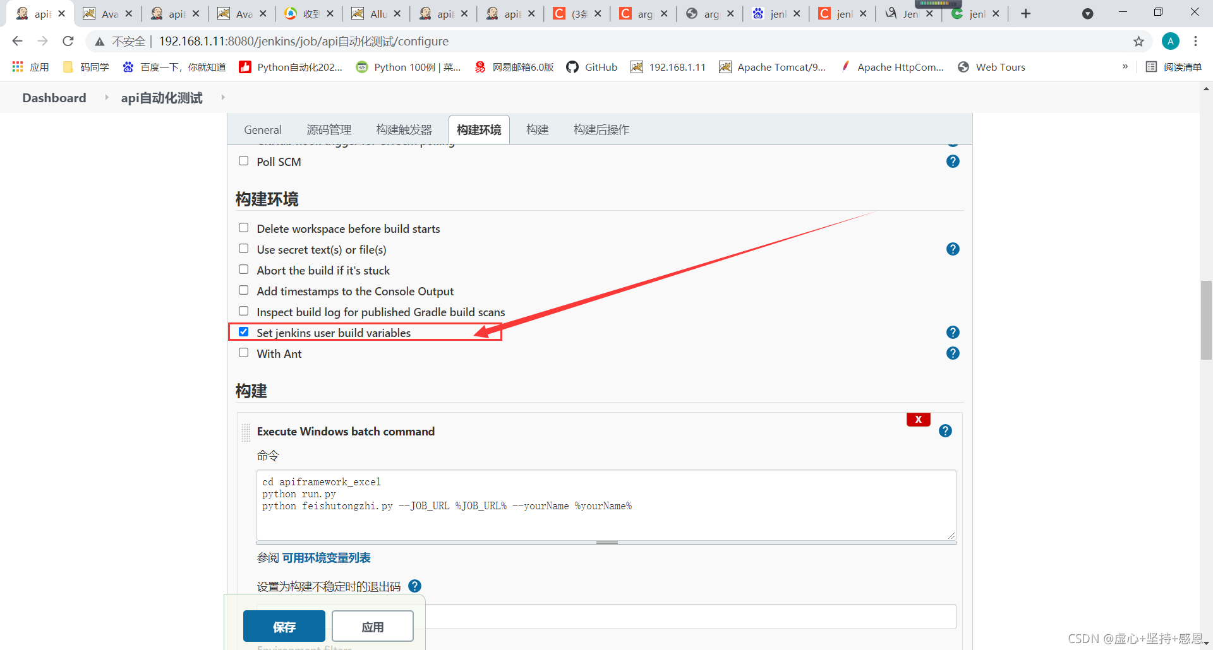Enable Delete workspace before build starts
Screen dimensions: 1213x650
click(x=243, y=228)
